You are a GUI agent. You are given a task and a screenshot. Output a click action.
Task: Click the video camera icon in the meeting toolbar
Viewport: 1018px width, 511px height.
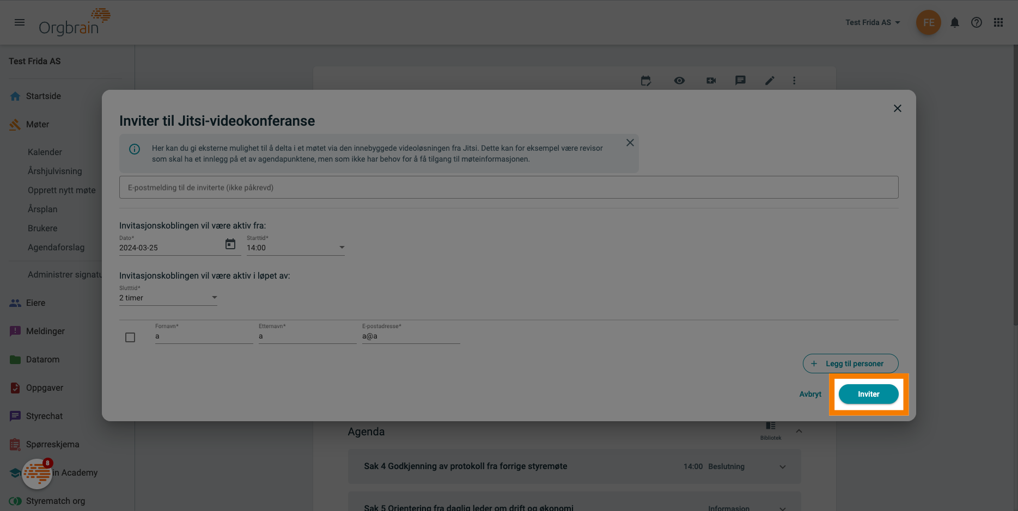click(x=711, y=81)
